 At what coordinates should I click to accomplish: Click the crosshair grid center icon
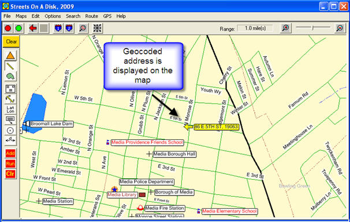tap(98, 28)
